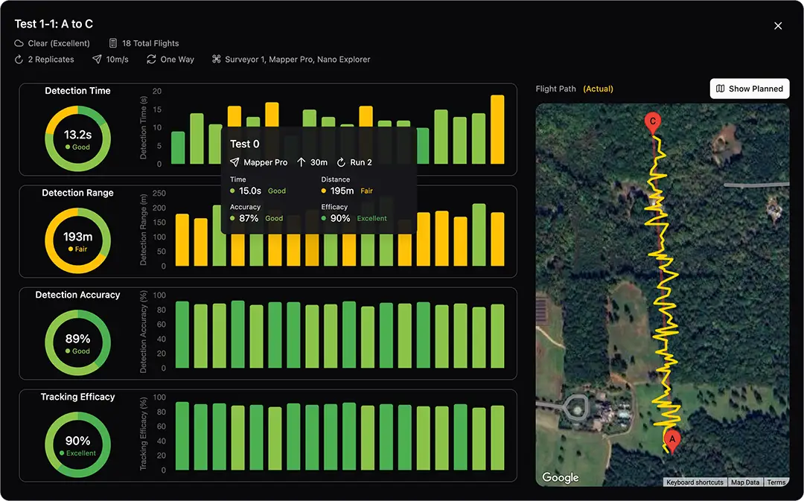
Task: Open the Google logo link on map
Action: (561, 478)
